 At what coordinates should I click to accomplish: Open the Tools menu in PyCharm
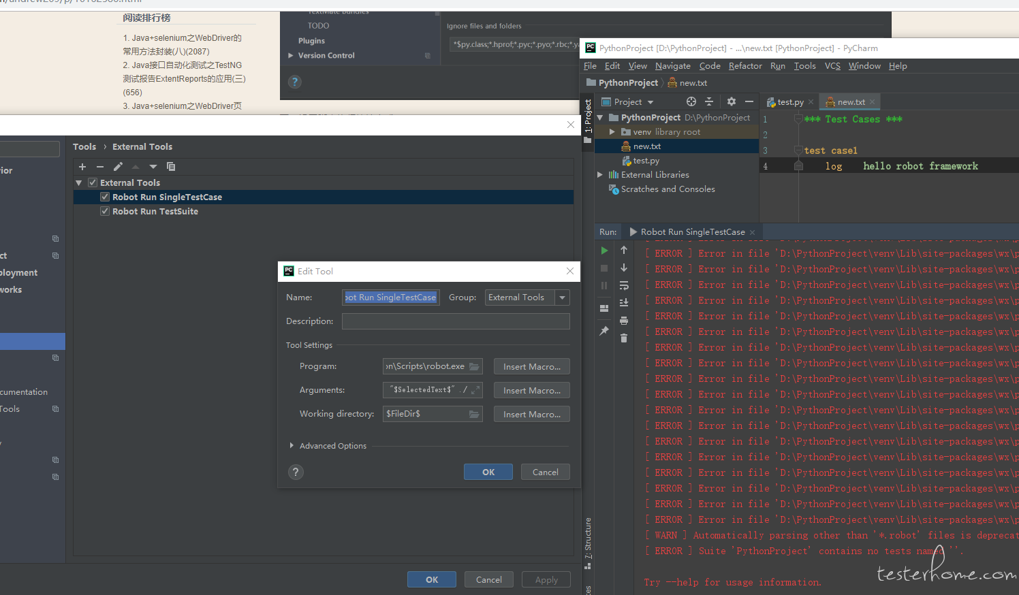pos(804,66)
